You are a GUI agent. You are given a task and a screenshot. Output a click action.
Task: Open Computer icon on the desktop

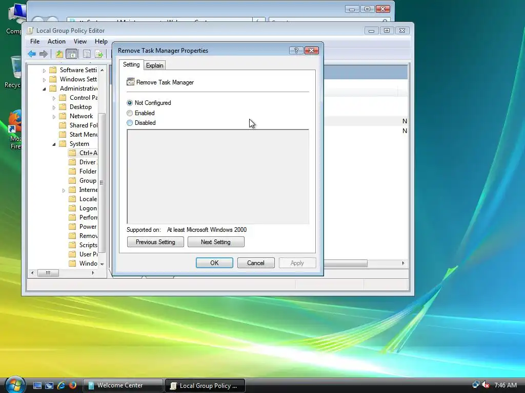click(15, 18)
